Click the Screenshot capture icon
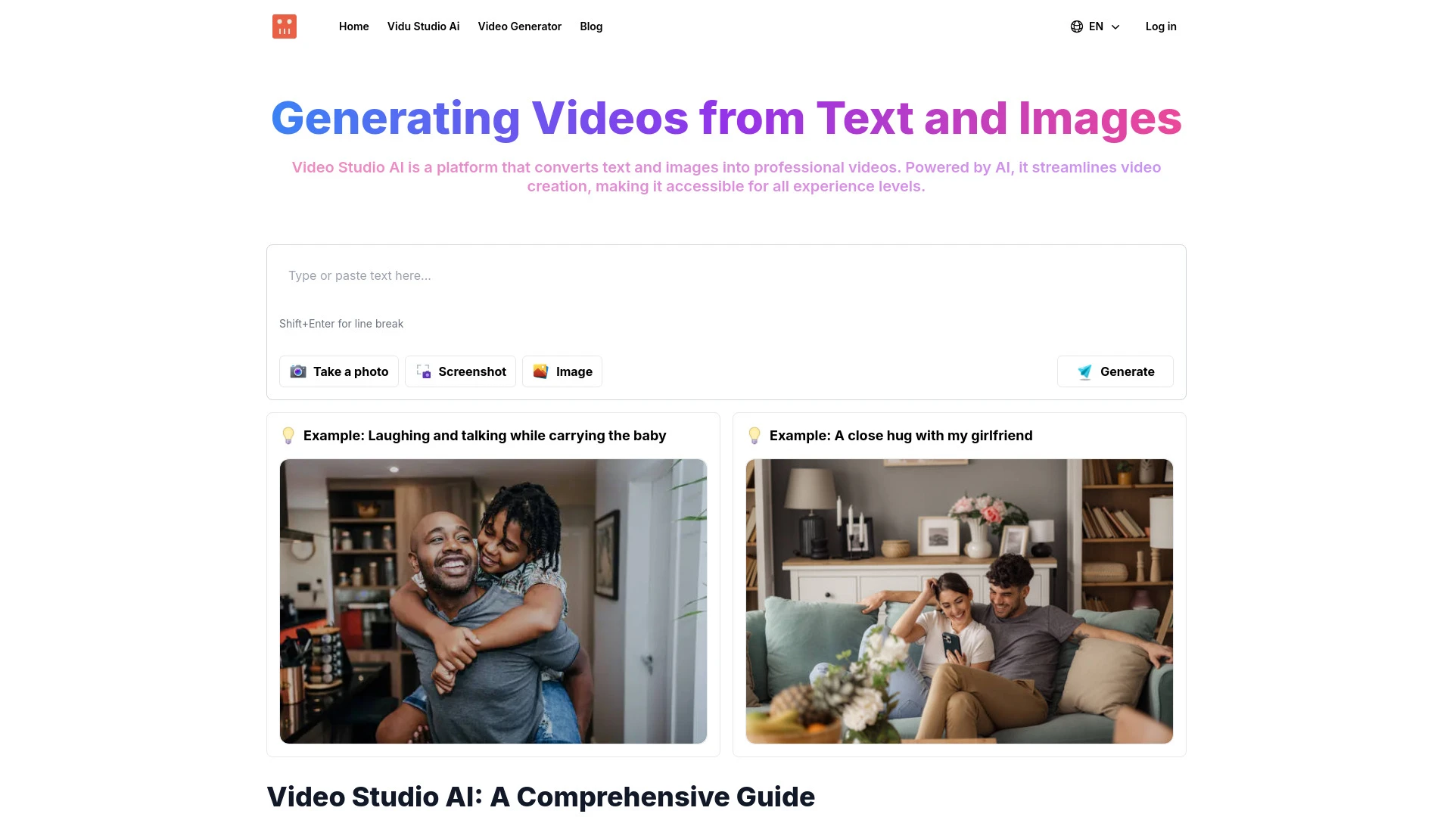Screen dimensions: 1453x817 click(x=422, y=371)
